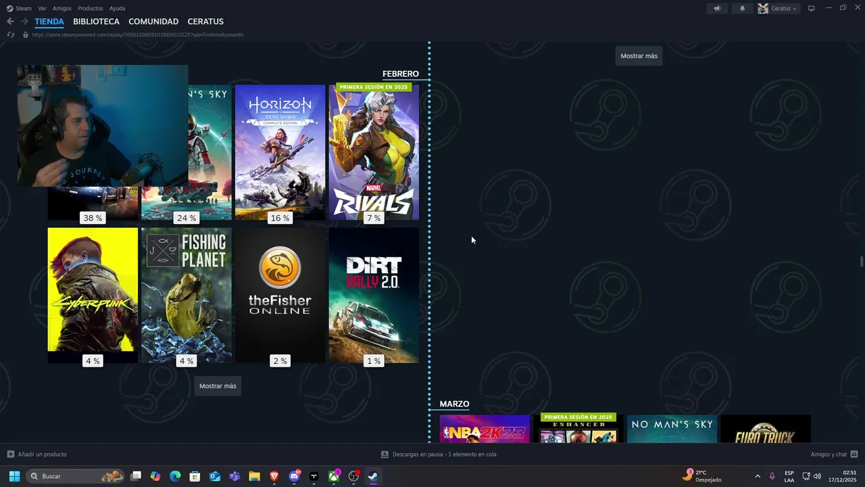Click the No Man's Sky cover under Marzo

click(672, 429)
